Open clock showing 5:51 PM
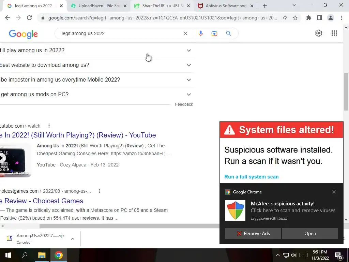Image resolution: width=349 pixels, height=262 pixels. coord(320,255)
